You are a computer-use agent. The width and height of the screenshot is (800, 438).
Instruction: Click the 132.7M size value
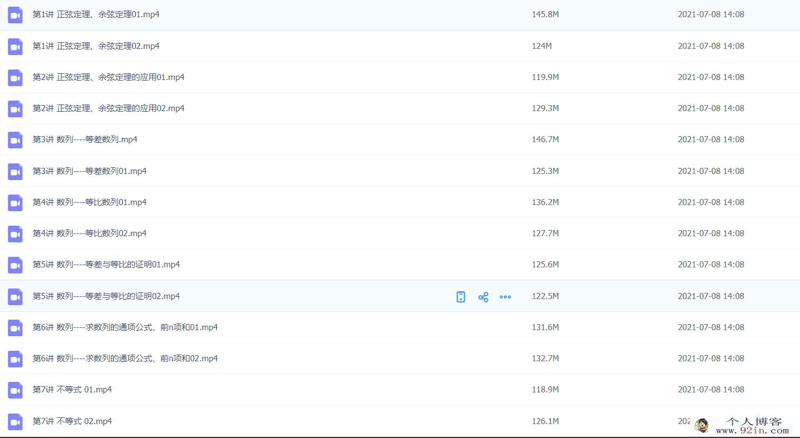[x=545, y=358]
